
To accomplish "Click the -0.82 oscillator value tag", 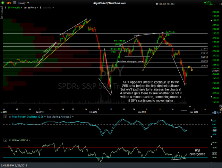I will [214, 130].
